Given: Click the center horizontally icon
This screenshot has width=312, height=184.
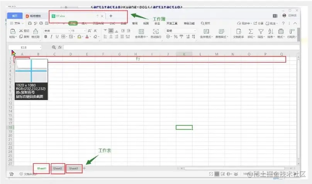Looking at the screenshot, I should pos(111,37).
